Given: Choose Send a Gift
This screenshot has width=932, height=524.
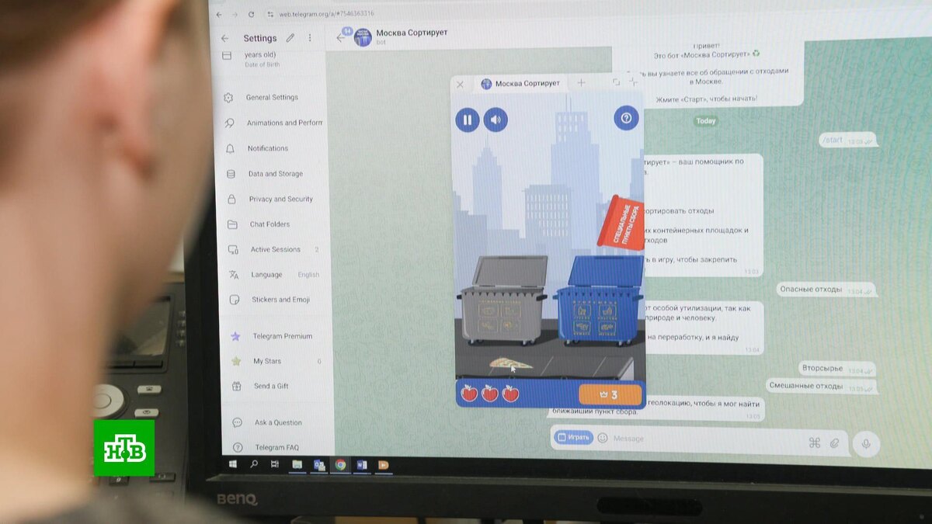Looking at the screenshot, I should coord(273,386).
